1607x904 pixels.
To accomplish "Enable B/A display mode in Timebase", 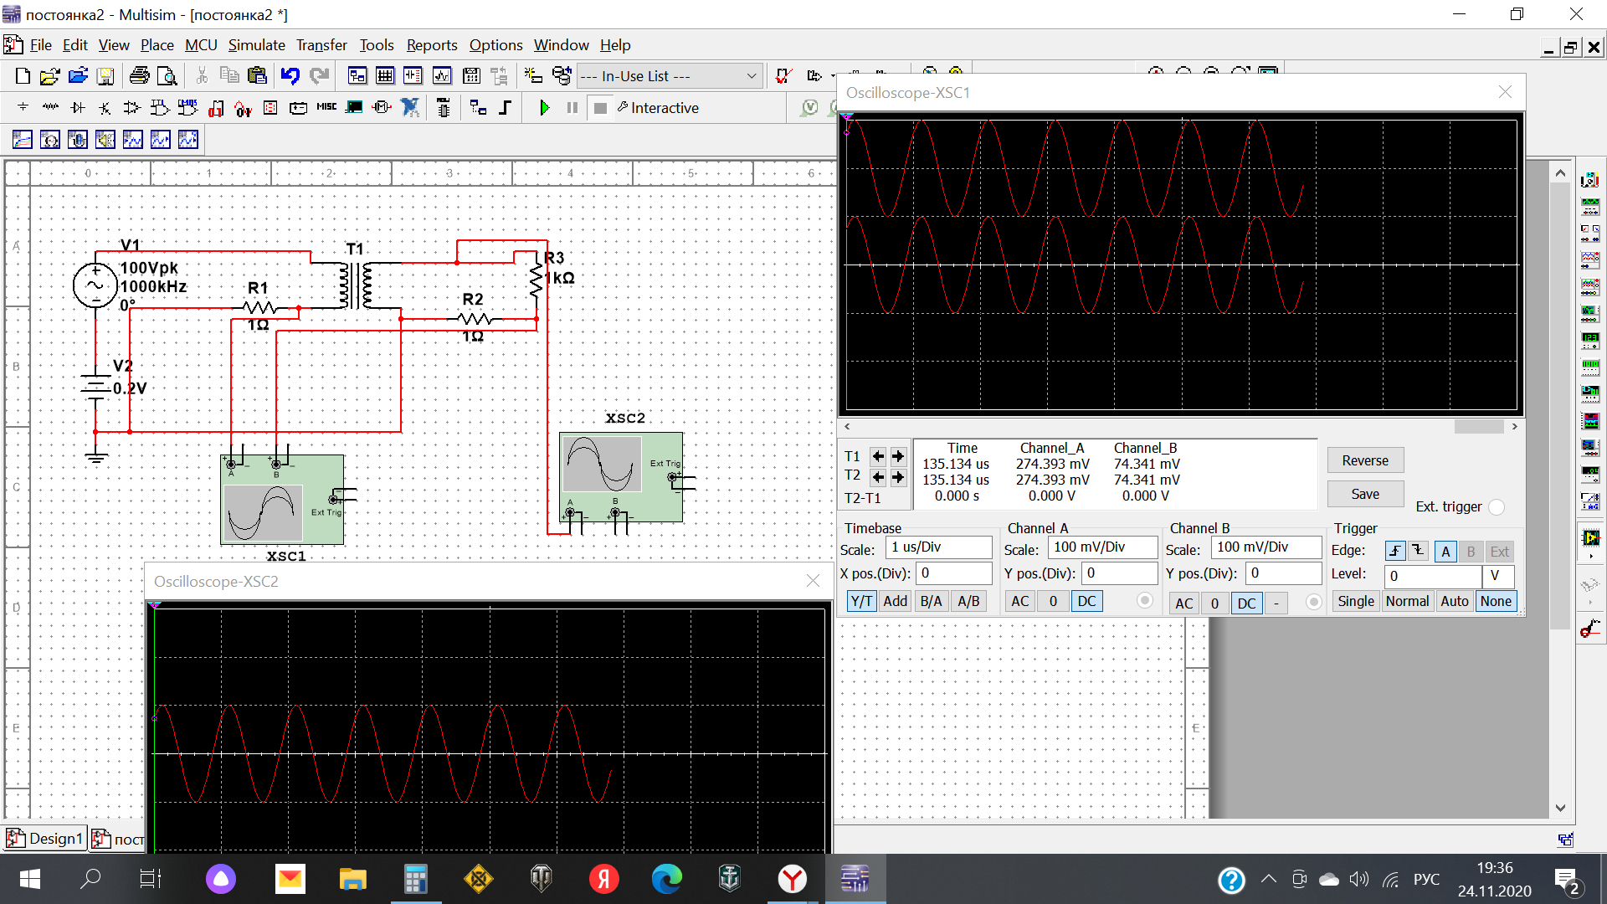I will pos(931,601).
